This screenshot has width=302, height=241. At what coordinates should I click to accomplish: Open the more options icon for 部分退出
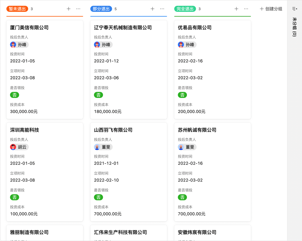click(162, 9)
